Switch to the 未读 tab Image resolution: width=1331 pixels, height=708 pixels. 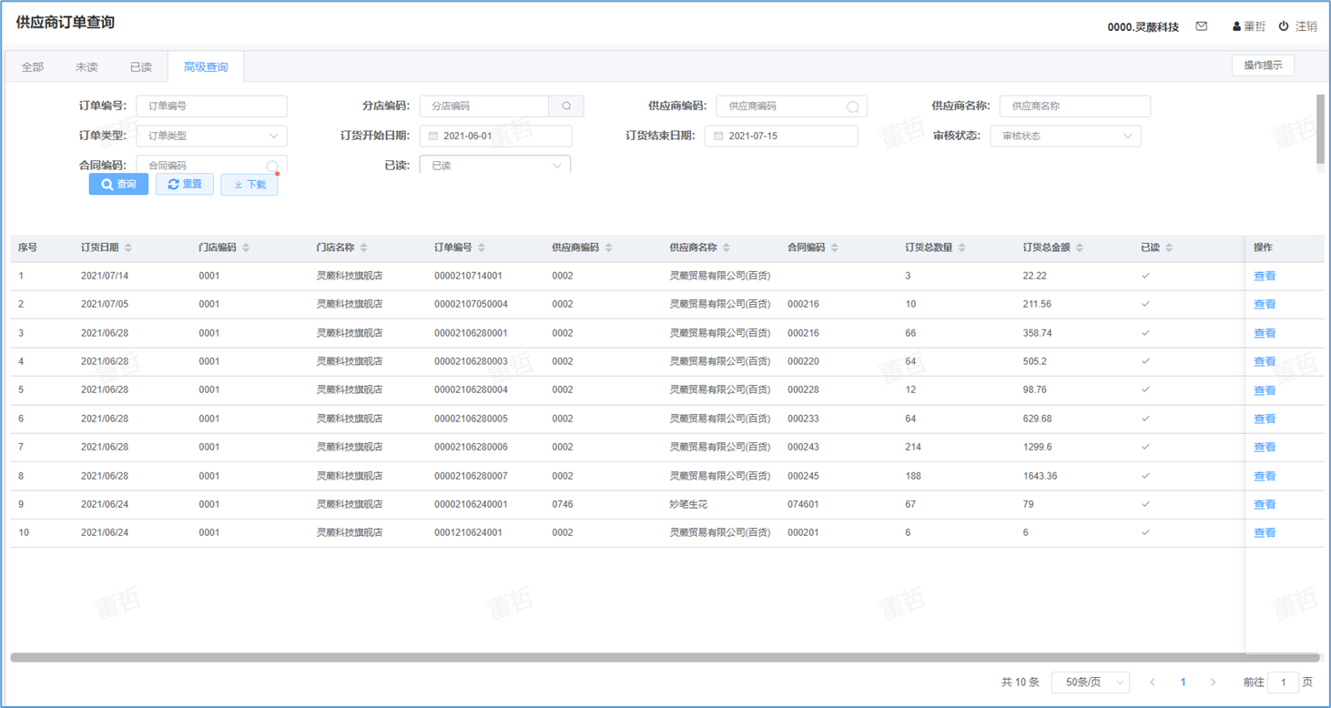point(86,67)
